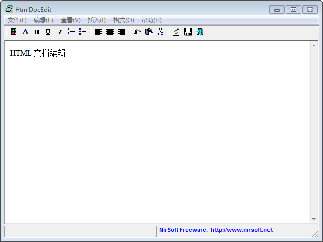Align text to the right
The image size is (323, 242).
[x=122, y=32]
